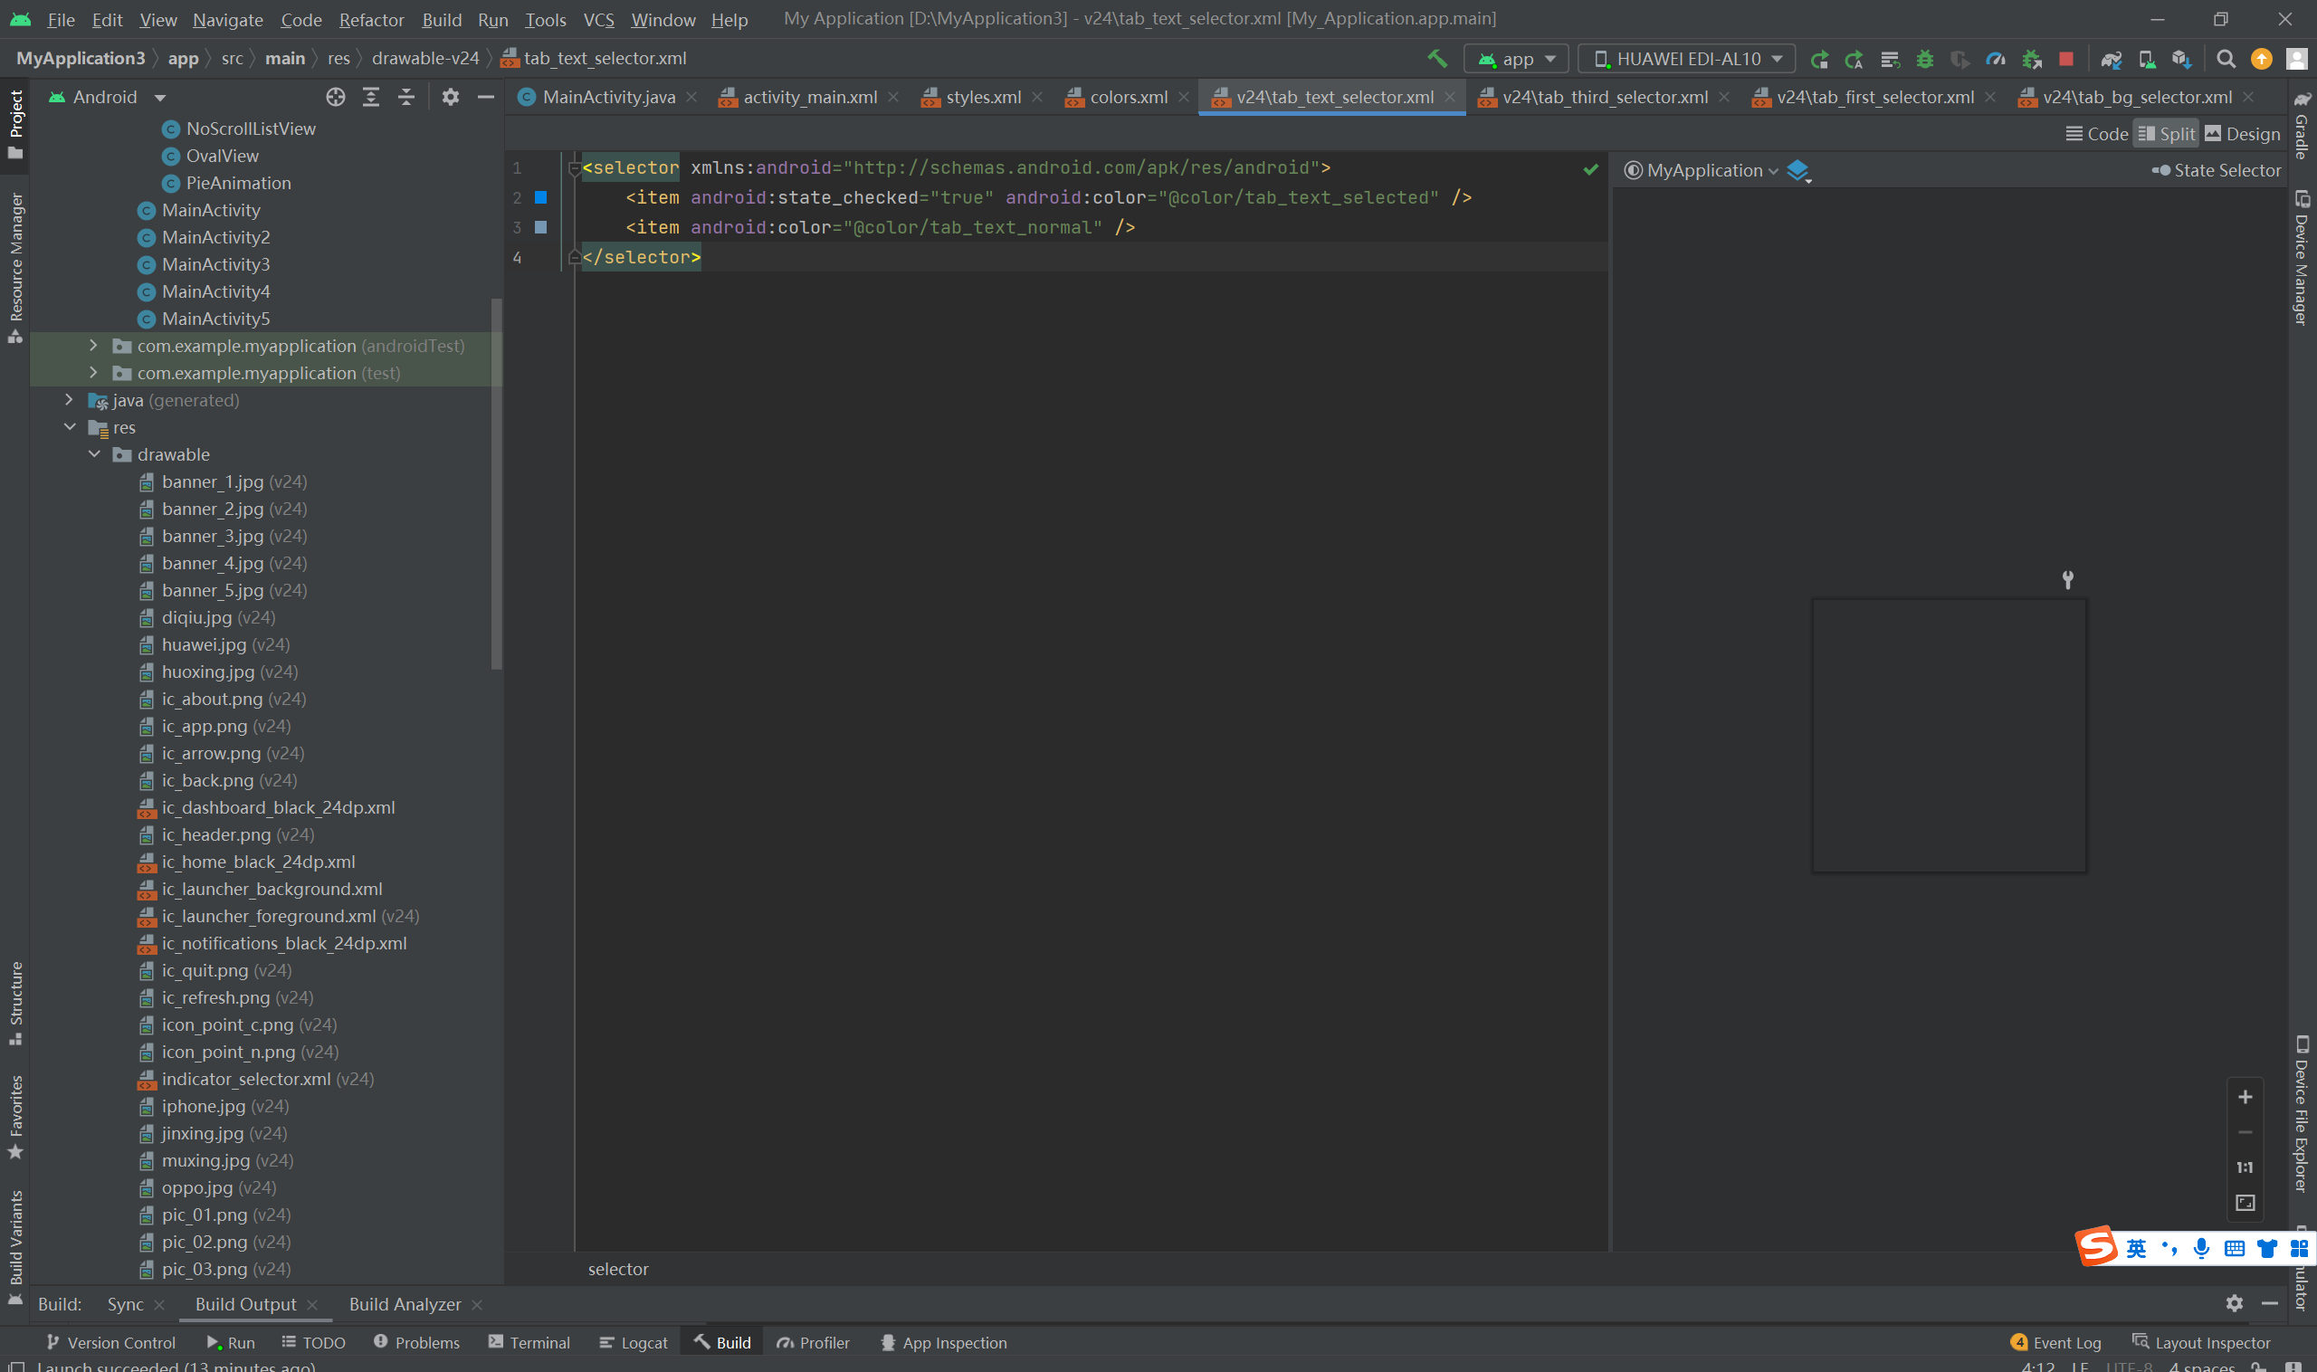The height and width of the screenshot is (1372, 2317).
Task: Click the Make Project hammer icon
Action: click(x=1436, y=58)
